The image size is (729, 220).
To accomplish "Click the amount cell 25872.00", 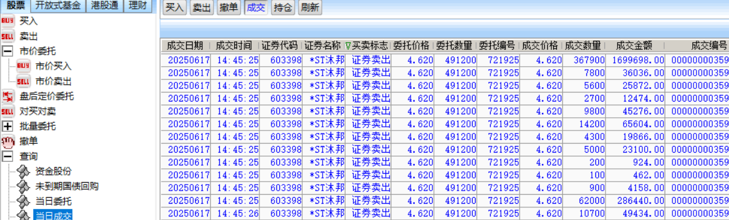I will pos(635,85).
